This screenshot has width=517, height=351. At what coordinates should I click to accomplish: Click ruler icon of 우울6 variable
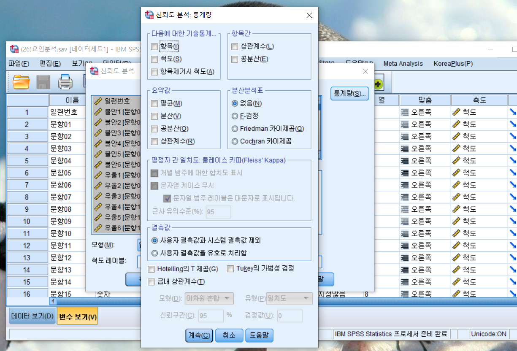98,228
